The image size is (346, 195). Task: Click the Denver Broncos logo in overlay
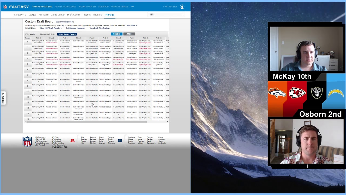click(x=277, y=93)
